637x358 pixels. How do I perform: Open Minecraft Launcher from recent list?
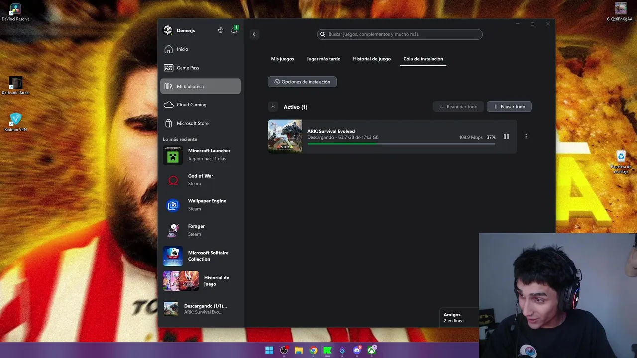click(201, 155)
